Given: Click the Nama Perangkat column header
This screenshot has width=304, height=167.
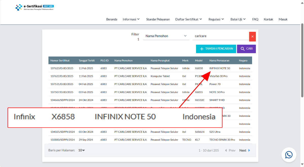Looking at the screenshot, I should click(160, 61).
